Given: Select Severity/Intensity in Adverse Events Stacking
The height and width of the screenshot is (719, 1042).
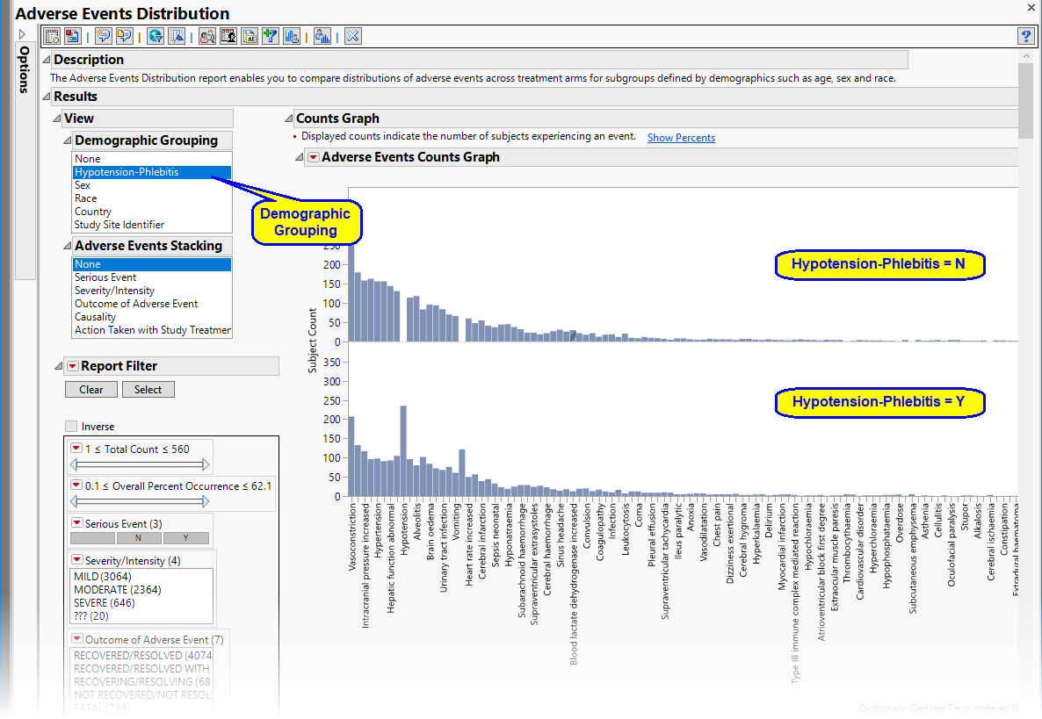Looking at the screenshot, I should click(114, 291).
